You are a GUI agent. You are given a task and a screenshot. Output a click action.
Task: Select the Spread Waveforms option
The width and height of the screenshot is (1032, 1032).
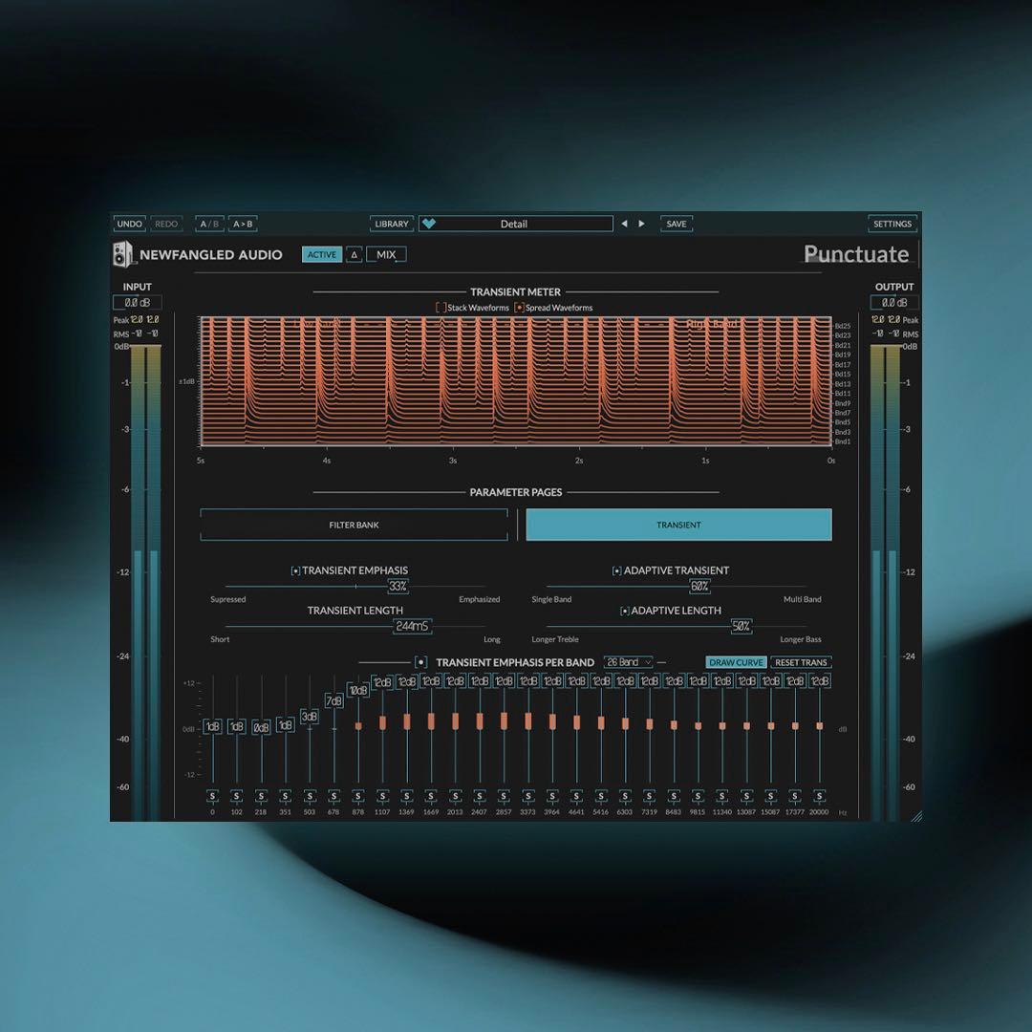coord(519,308)
